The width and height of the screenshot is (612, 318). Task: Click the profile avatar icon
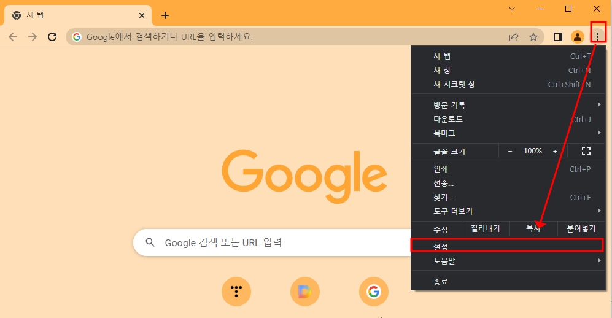[x=577, y=37]
